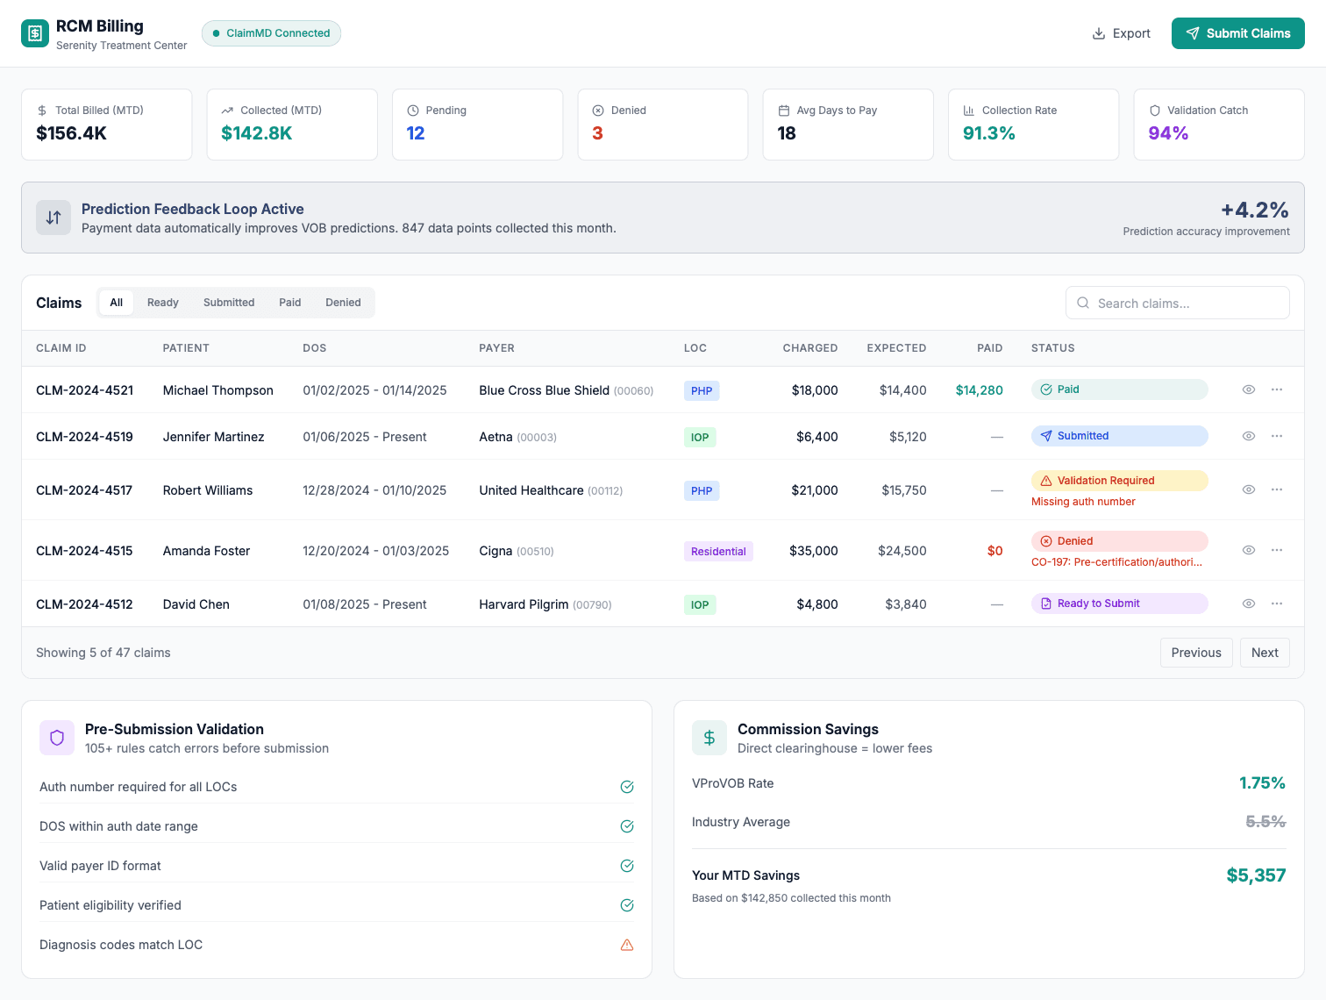Click the green ClaimMD Connected status pill
Screen dimensions: 1326x1000
271,32
